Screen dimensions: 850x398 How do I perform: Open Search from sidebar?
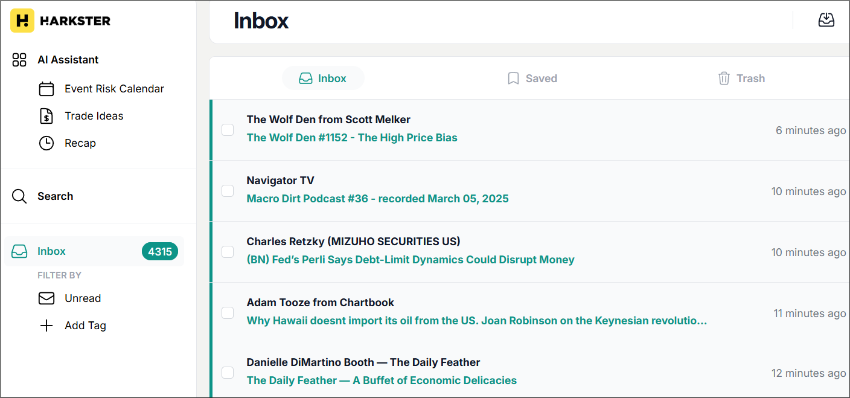[55, 196]
